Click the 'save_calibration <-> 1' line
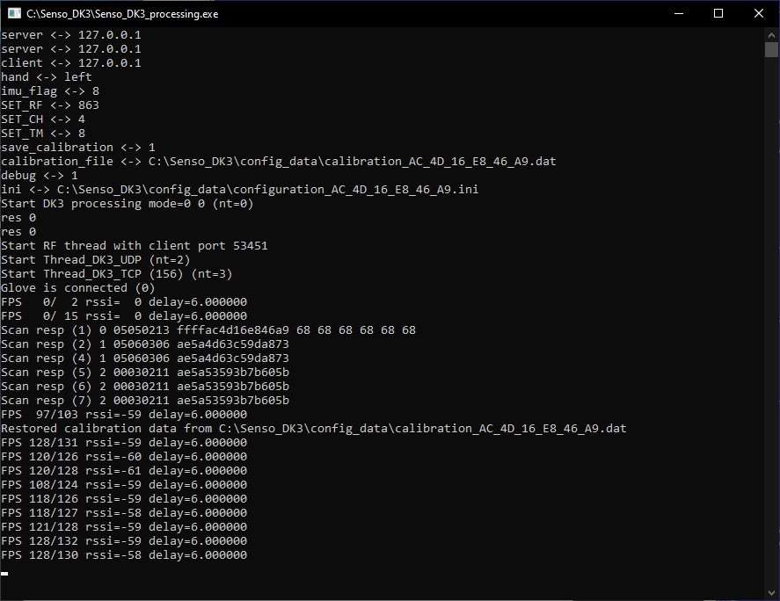The image size is (780, 601). point(78,148)
